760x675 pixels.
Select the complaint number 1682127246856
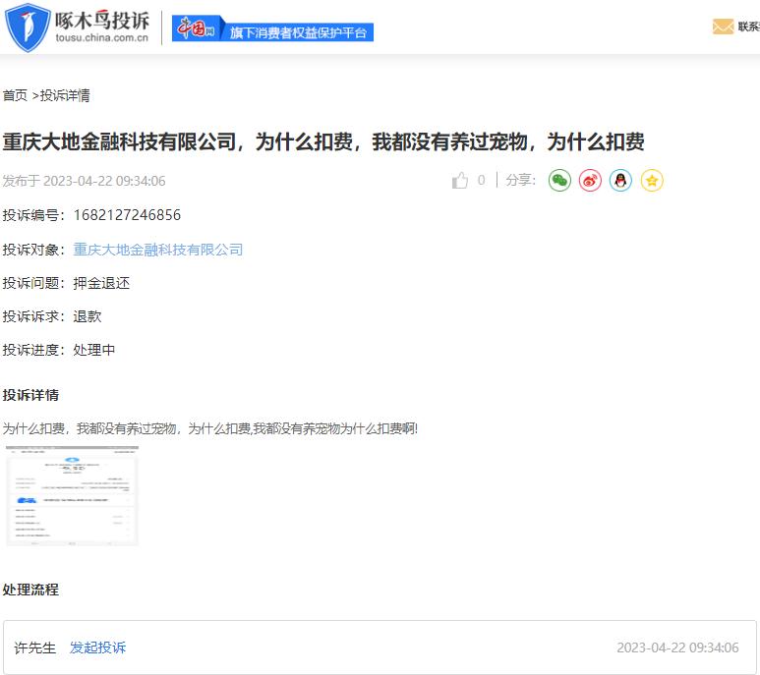[127, 215]
